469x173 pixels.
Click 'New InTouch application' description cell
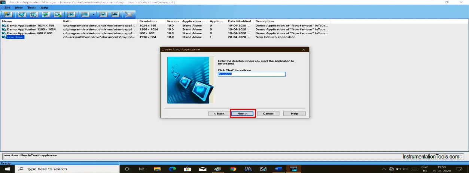(x=275, y=37)
